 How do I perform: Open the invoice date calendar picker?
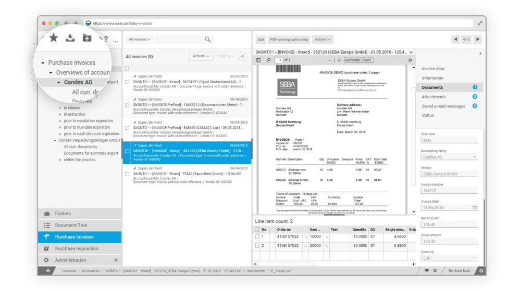(x=475, y=207)
